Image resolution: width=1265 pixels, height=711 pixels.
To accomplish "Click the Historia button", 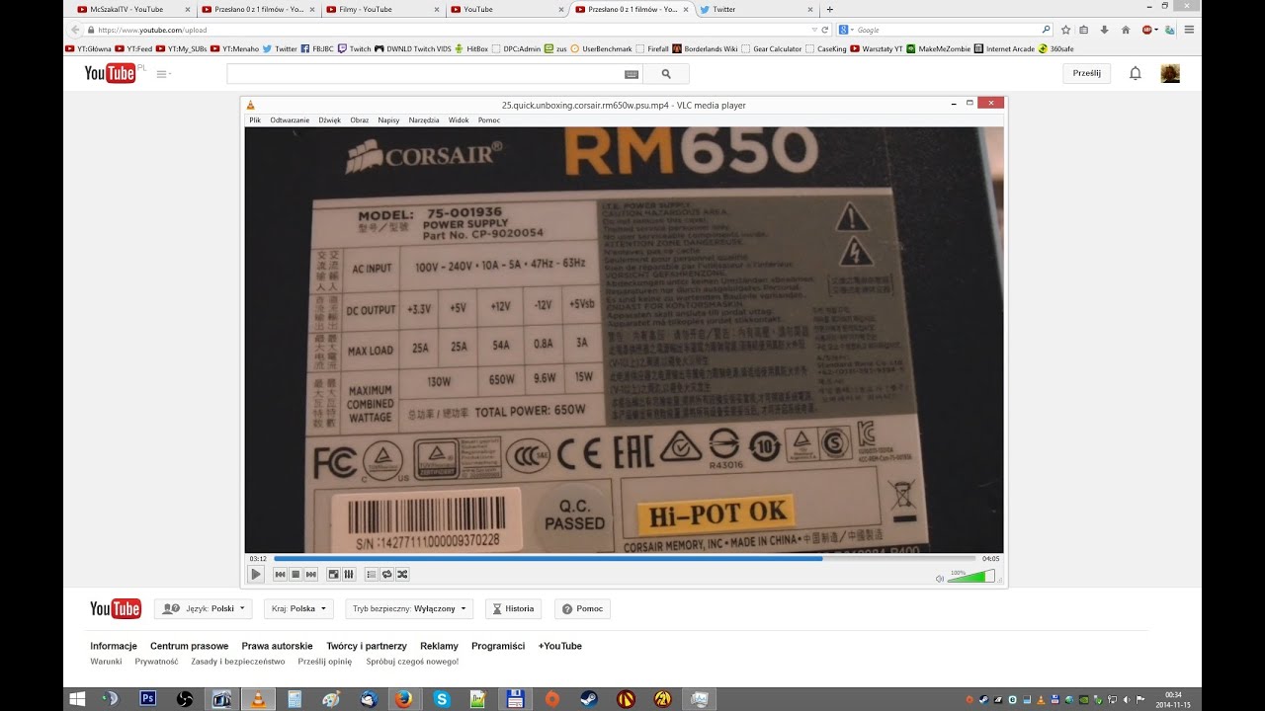I will (513, 609).
